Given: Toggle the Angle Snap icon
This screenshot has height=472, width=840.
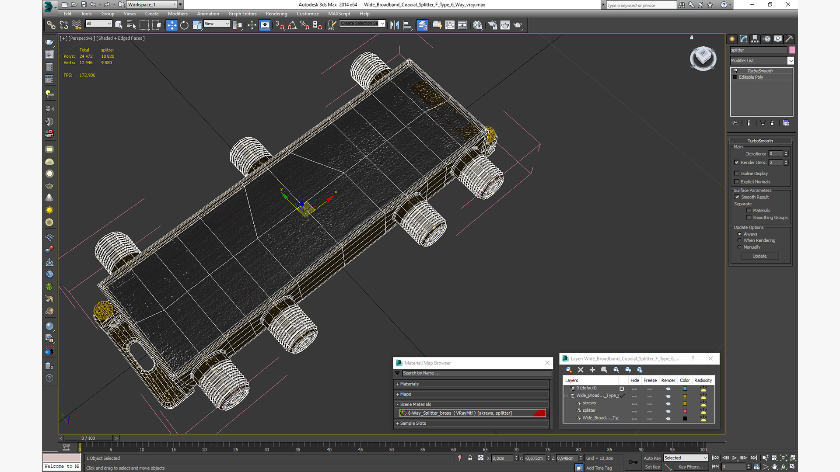Looking at the screenshot, I should [292, 25].
